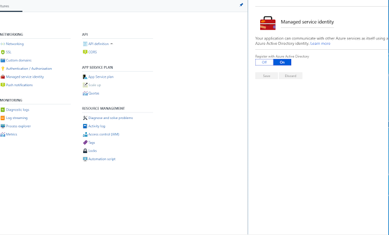Switch Register with Azure AD to Off

[264, 62]
